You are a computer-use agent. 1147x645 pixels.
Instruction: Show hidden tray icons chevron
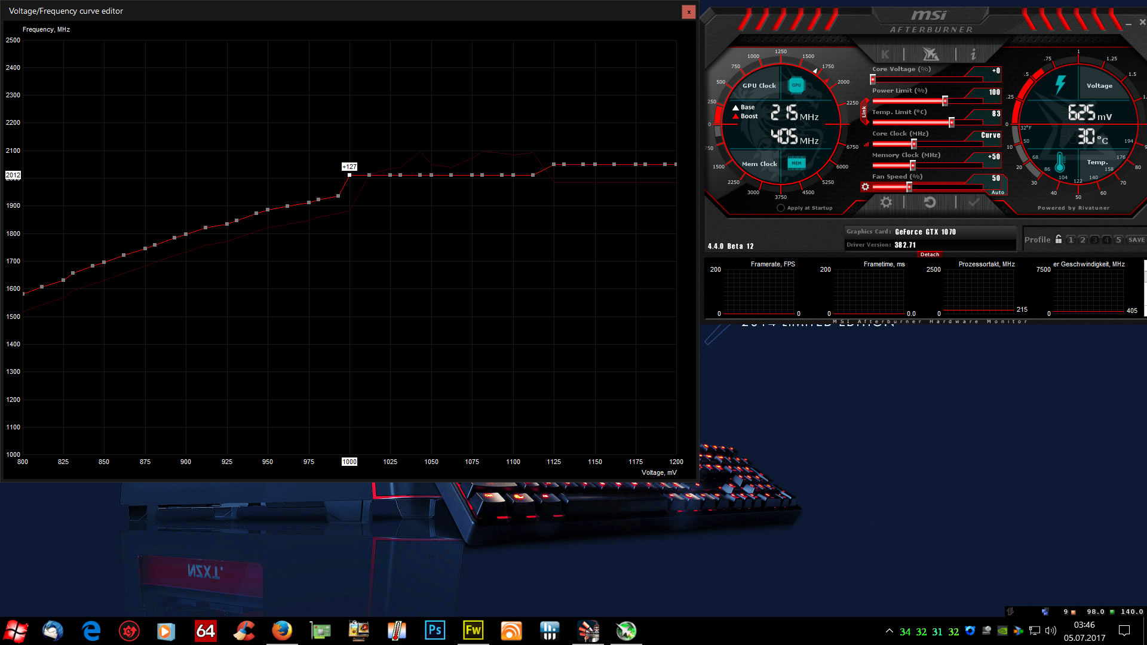[889, 631]
